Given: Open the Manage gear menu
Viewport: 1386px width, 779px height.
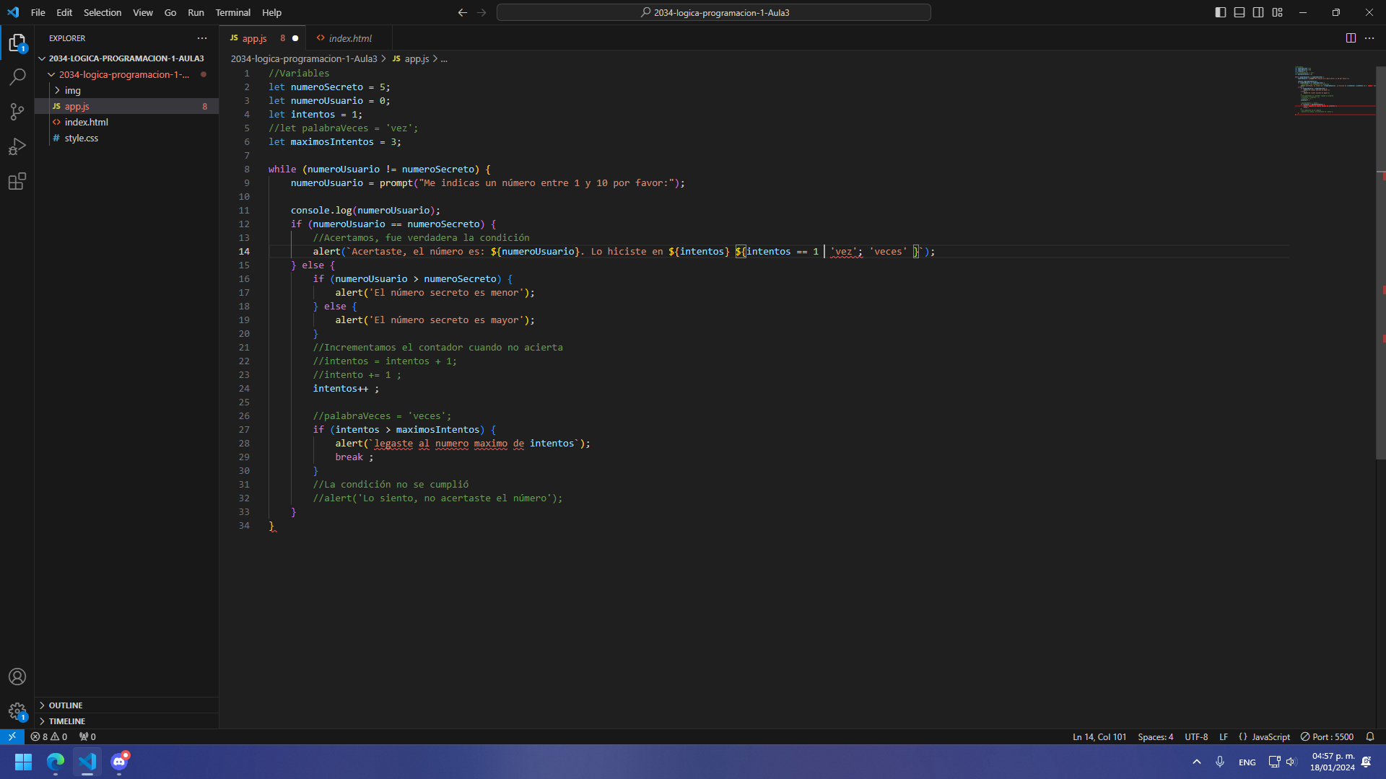Looking at the screenshot, I should coord(17,711).
